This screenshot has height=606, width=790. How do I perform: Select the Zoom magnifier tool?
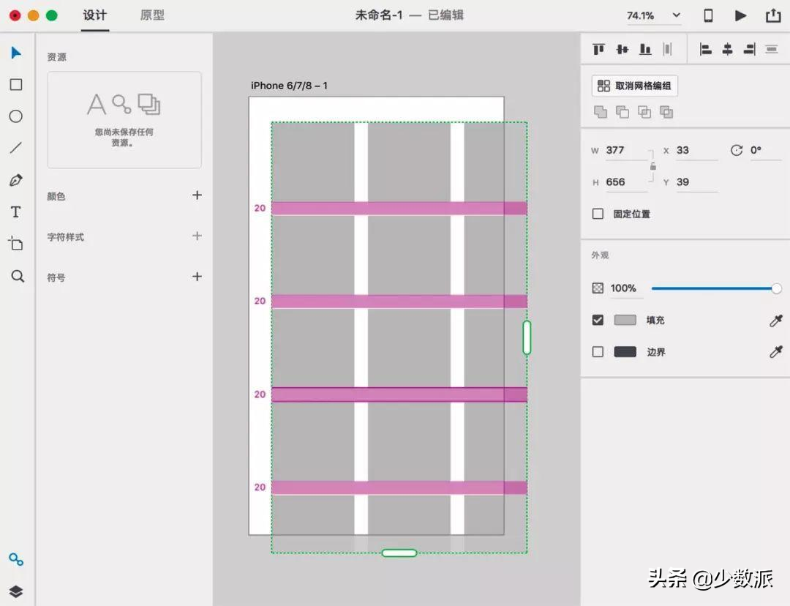coord(17,276)
